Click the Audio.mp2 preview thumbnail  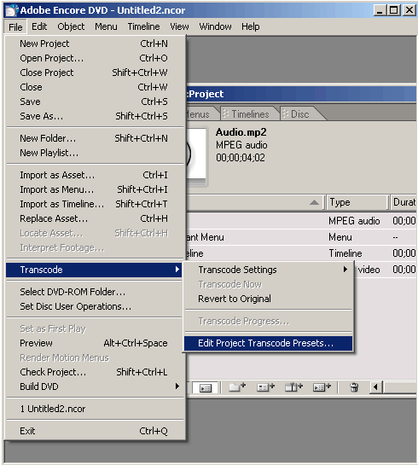tap(196, 154)
